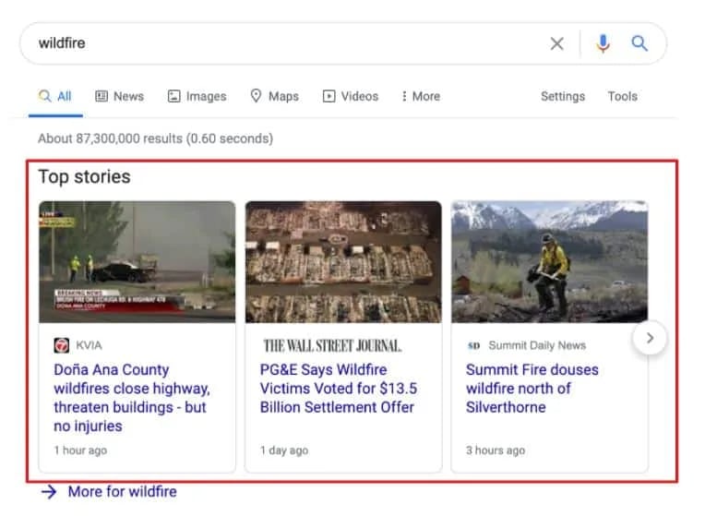Click The Wall Street Journal logo
The image size is (705, 516).
(332, 345)
